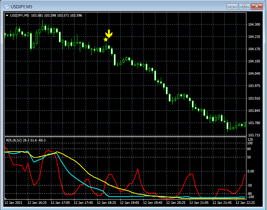The width and height of the screenshot is (267, 210).
Task: Click the USDJPY,M5 title bar text
Action: 21,6
